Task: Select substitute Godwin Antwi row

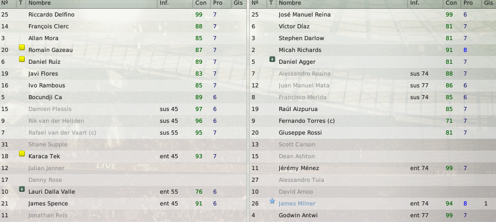Action: [373, 216]
